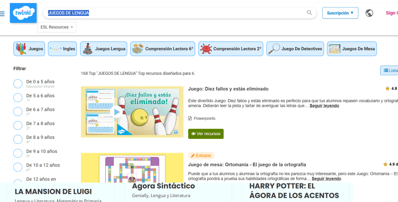
Task: Select the Juego De Detectives chip
Action: tap(295, 49)
